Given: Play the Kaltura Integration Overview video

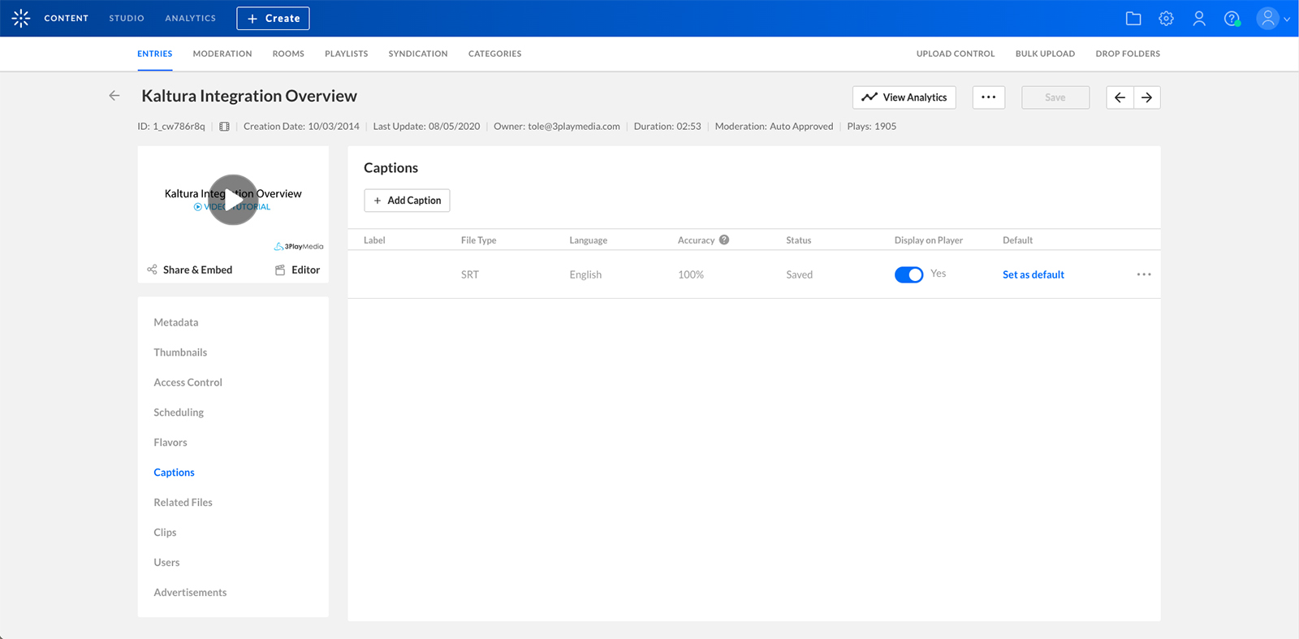Looking at the screenshot, I should click(233, 199).
